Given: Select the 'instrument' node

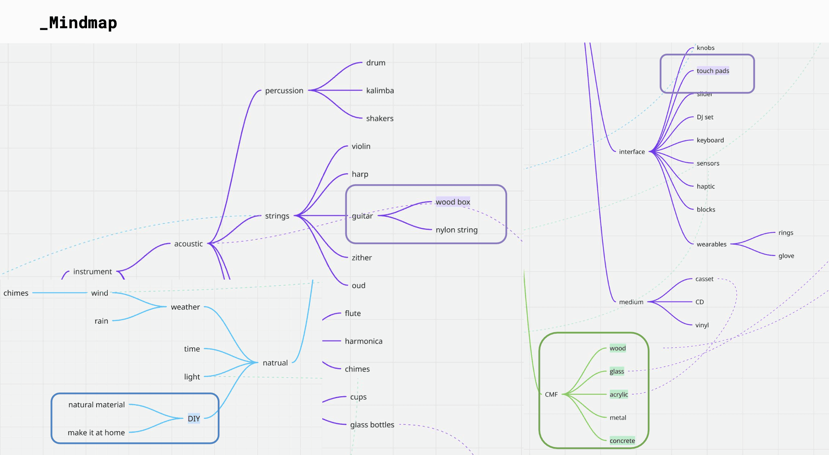Looking at the screenshot, I should [x=93, y=272].
